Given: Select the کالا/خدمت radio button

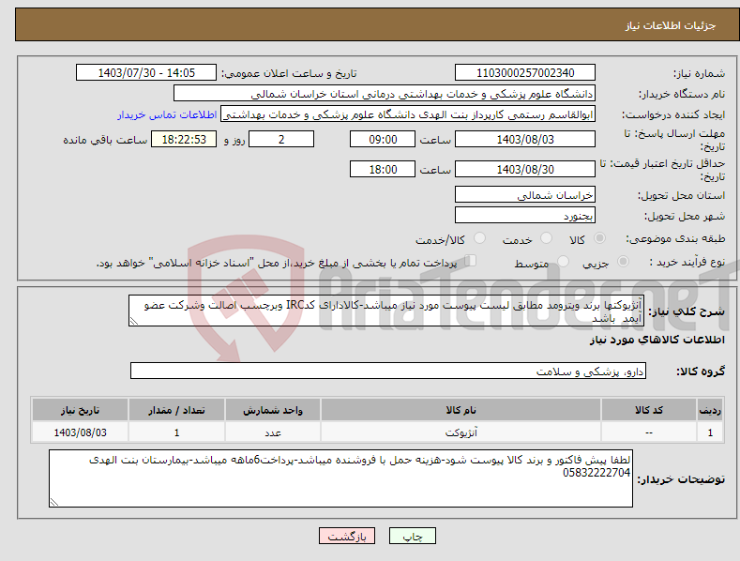Looking at the screenshot, I should 479,238.
